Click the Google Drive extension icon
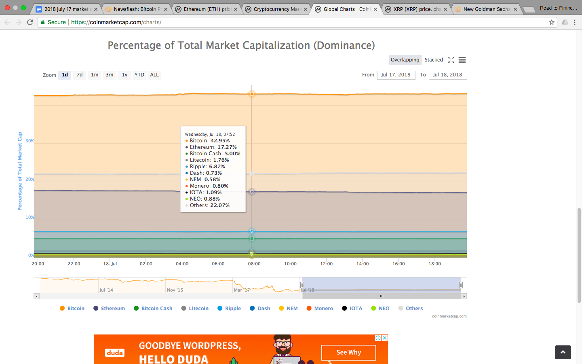 tap(565, 22)
